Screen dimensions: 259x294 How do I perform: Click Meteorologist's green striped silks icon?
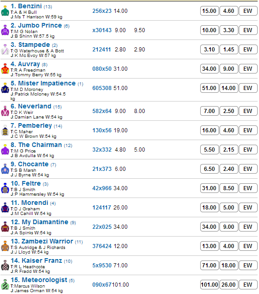pyautogui.click(x=5, y=285)
